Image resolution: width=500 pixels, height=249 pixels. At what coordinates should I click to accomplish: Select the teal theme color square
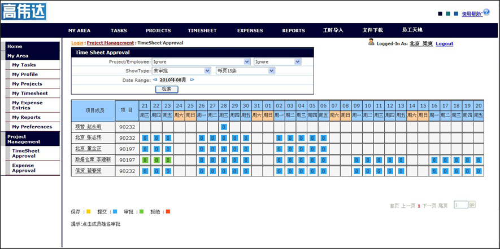(x=448, y=14)
